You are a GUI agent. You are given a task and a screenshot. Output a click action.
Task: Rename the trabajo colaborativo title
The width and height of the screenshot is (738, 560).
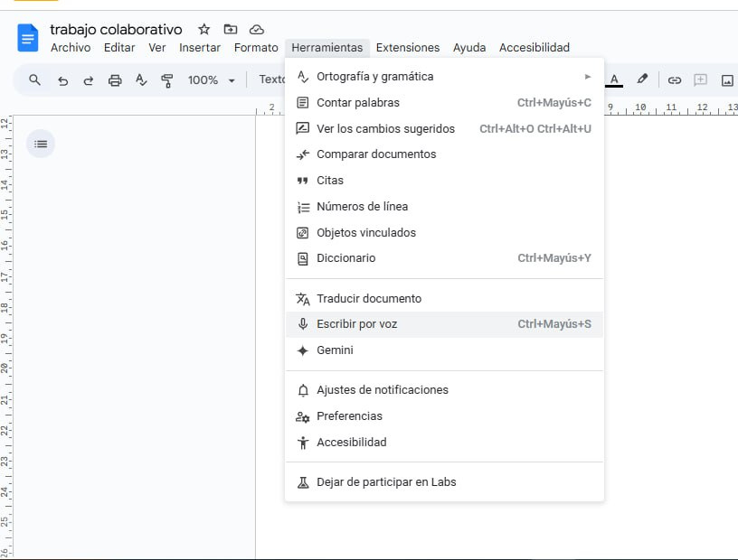tap(116, 30)
